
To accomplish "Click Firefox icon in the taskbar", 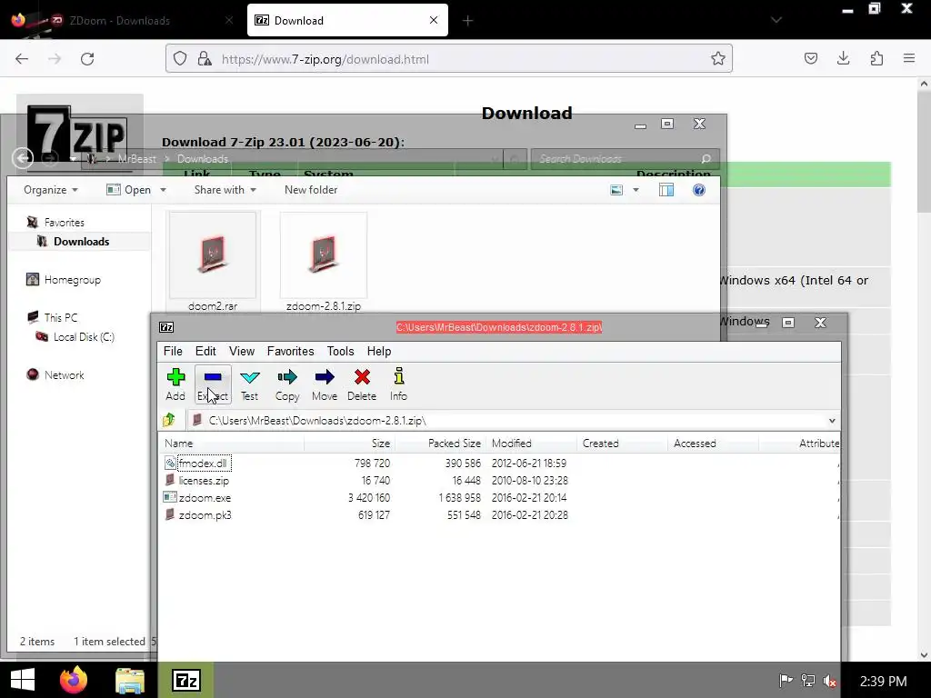I will 74,680.
